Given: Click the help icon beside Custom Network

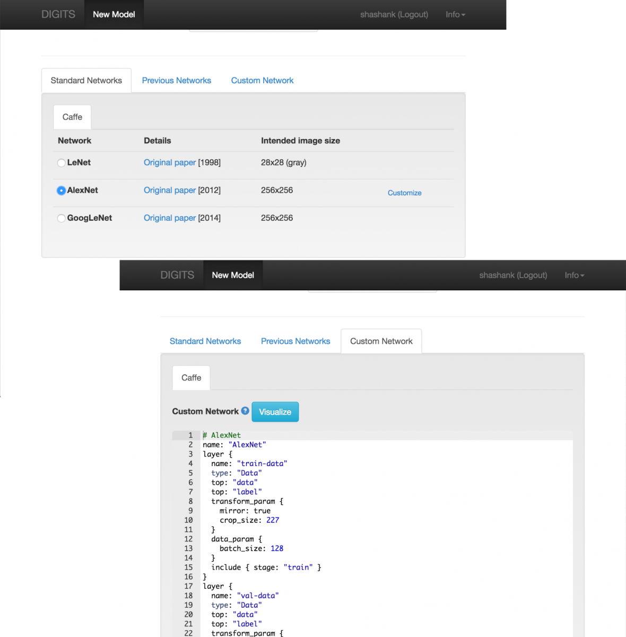Looking at the screenshot, I should point(245,410).
